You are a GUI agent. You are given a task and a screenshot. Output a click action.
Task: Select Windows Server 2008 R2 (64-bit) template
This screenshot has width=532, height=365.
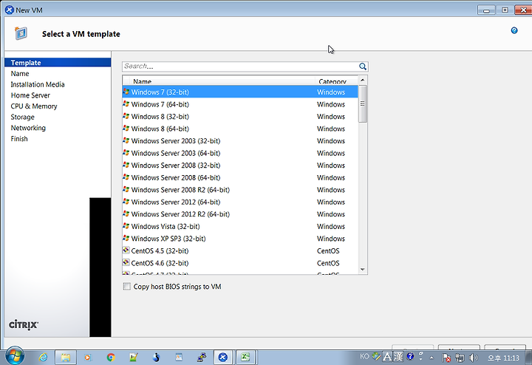[x=240, y=190]
